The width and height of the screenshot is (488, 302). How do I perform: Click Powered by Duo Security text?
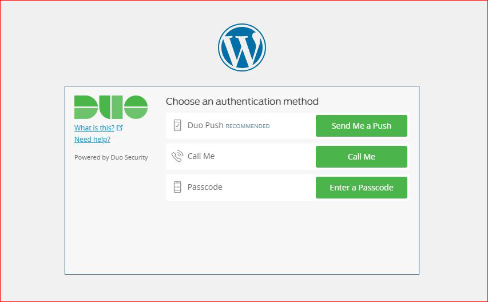111,157
